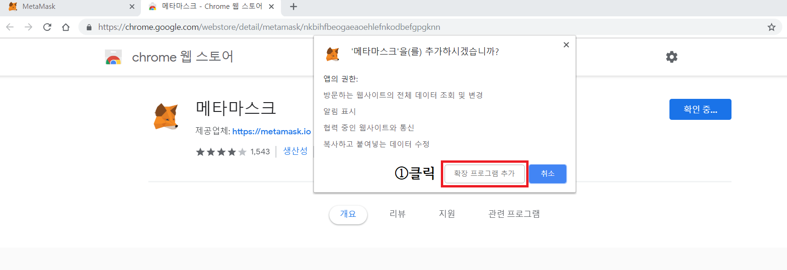Click permission text 알림 표시
The height and width of the screenshot is (270, 787).
pos(340,111)
